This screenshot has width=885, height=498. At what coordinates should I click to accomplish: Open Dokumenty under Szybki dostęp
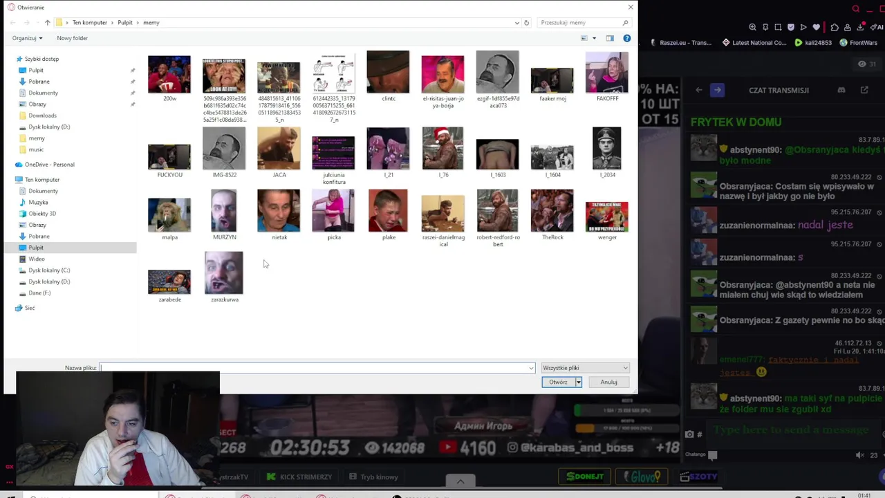pos(43,93)
